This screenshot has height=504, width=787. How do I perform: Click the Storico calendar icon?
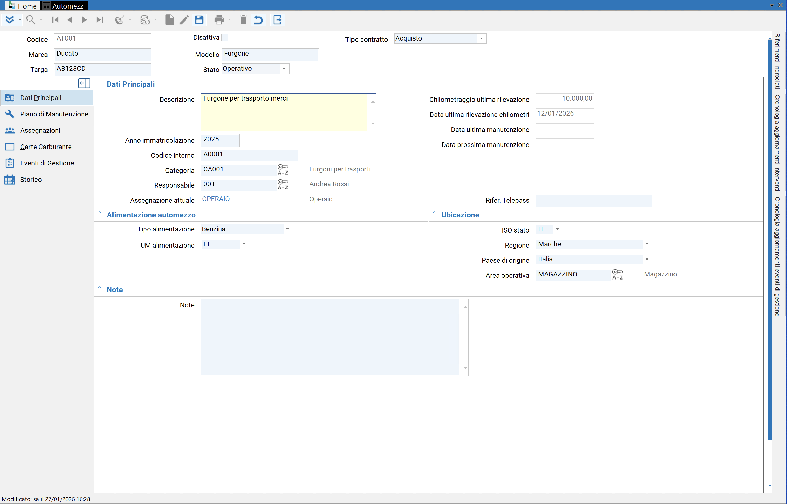10,179
